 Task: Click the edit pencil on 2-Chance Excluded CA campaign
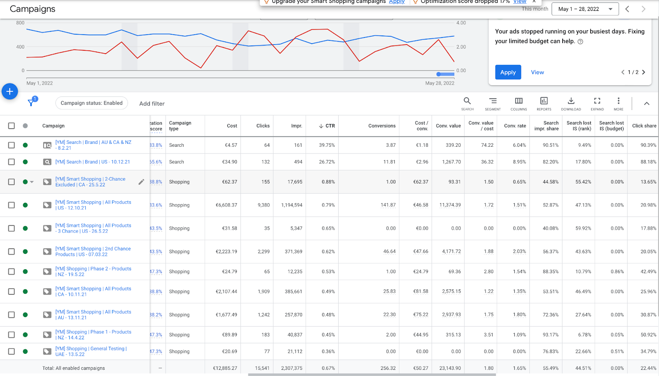(141, 182)
